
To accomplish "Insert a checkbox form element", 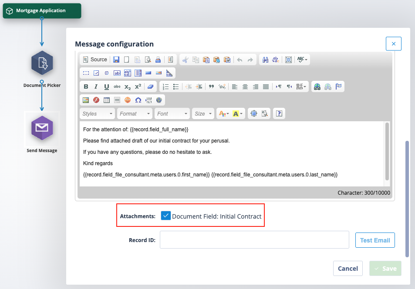I will click(x=96, y=73).
